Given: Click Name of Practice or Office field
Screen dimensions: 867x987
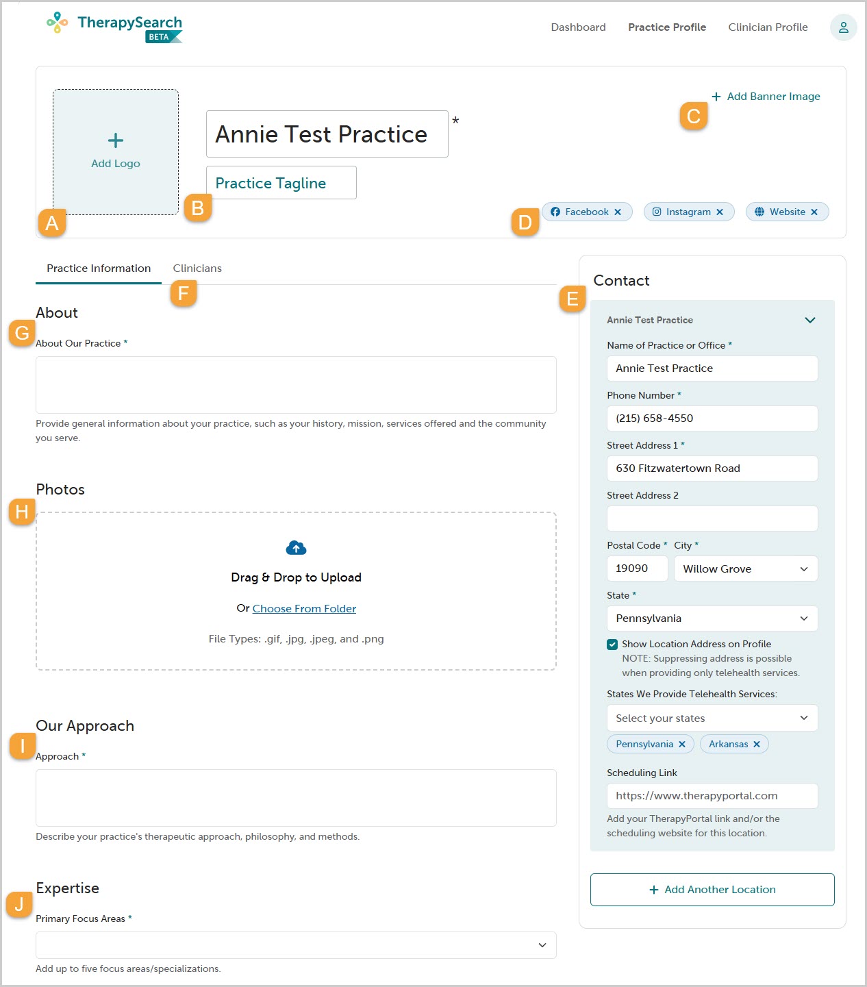Looking at the screenshot, I should pos(712,368).
